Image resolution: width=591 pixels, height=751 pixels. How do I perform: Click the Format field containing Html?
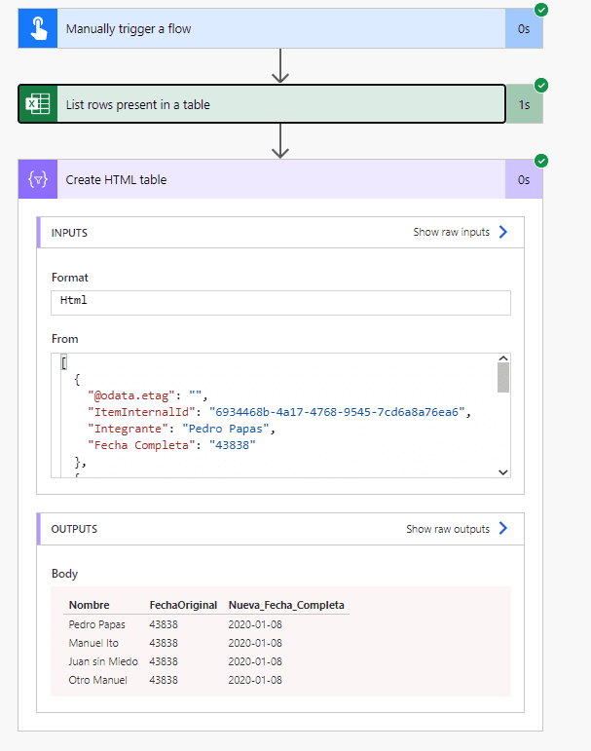(x=280, y=302)
